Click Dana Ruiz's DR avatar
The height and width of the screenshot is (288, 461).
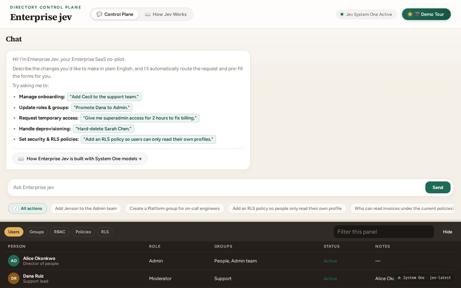[x=14, y=278]
